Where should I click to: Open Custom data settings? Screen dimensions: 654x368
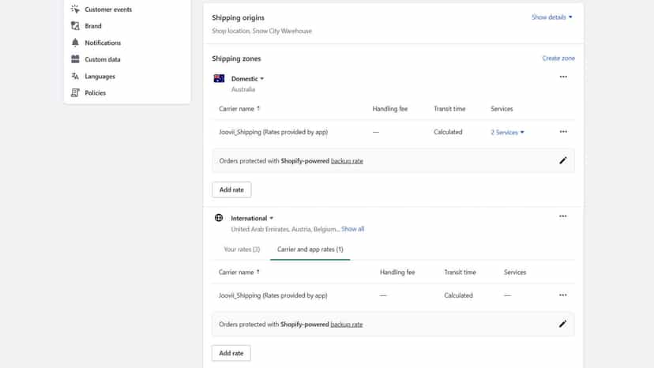pos(103,59)
